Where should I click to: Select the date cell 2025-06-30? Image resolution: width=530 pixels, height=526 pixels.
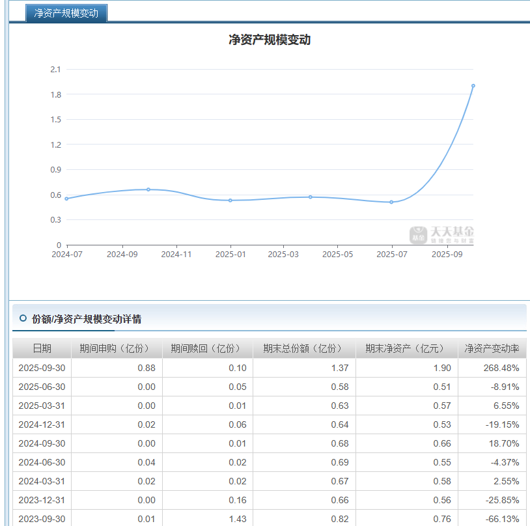coord(42,387)
